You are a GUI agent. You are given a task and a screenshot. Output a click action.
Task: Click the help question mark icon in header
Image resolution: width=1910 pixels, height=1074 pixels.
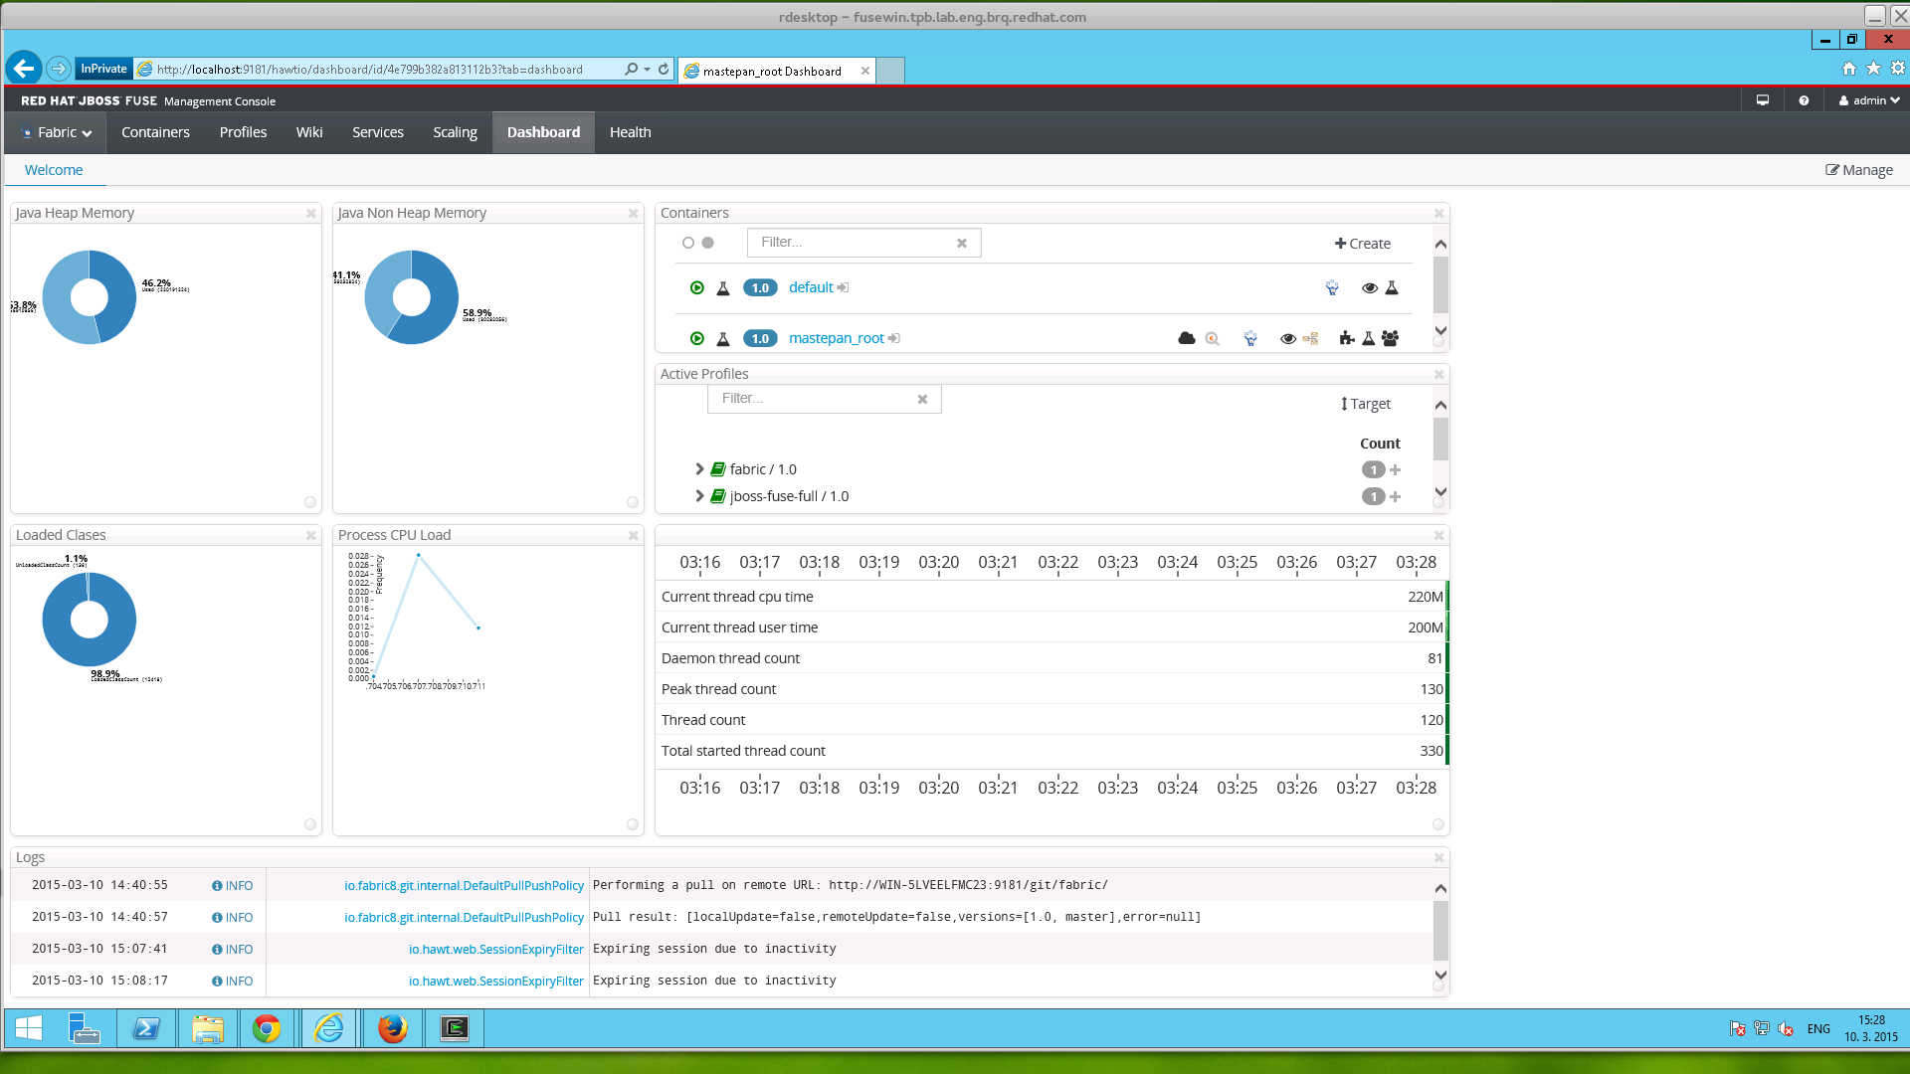1804,100
